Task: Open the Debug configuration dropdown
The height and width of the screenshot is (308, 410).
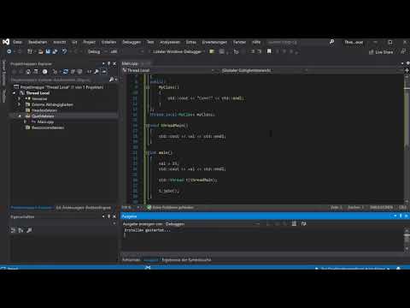Action: [x=97, y=51]
